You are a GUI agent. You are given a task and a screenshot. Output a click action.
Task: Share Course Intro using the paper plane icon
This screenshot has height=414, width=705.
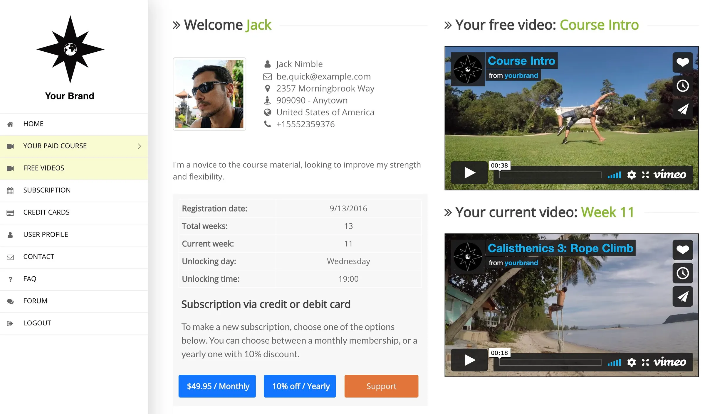[x=683, y=109]
